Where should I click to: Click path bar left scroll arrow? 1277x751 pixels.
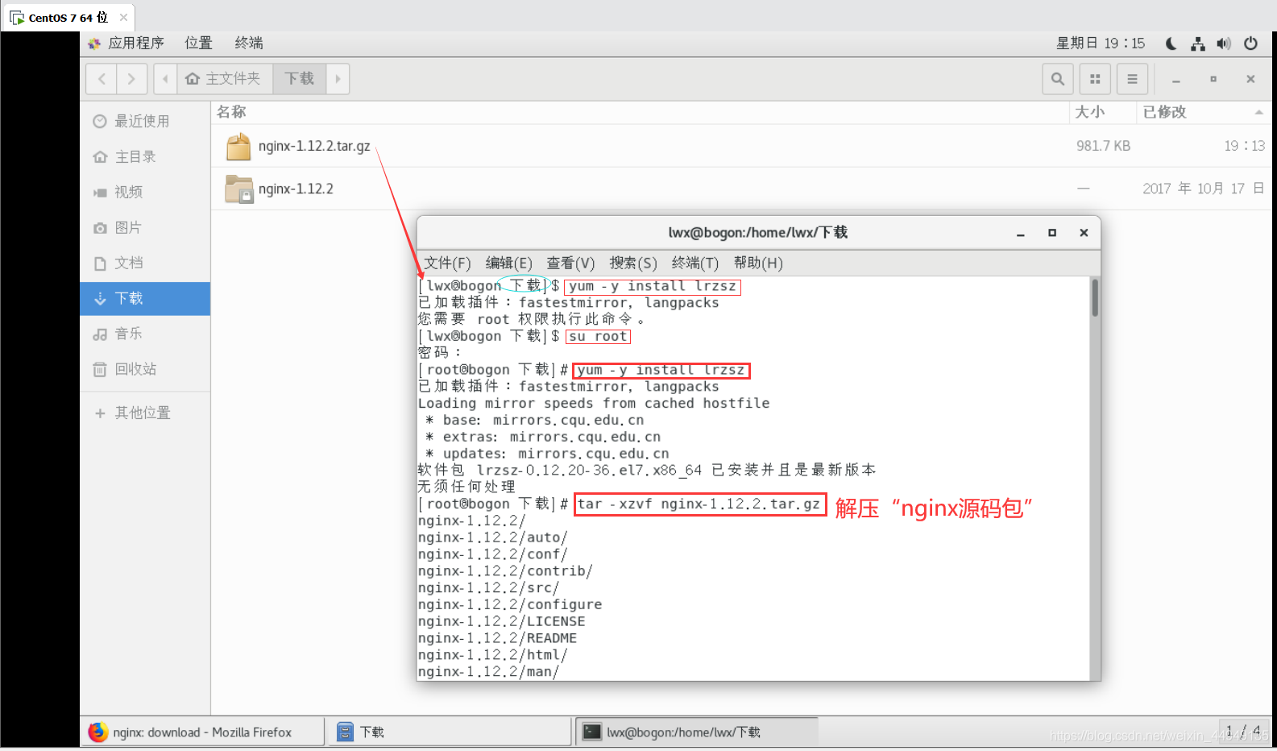point(165,79)
